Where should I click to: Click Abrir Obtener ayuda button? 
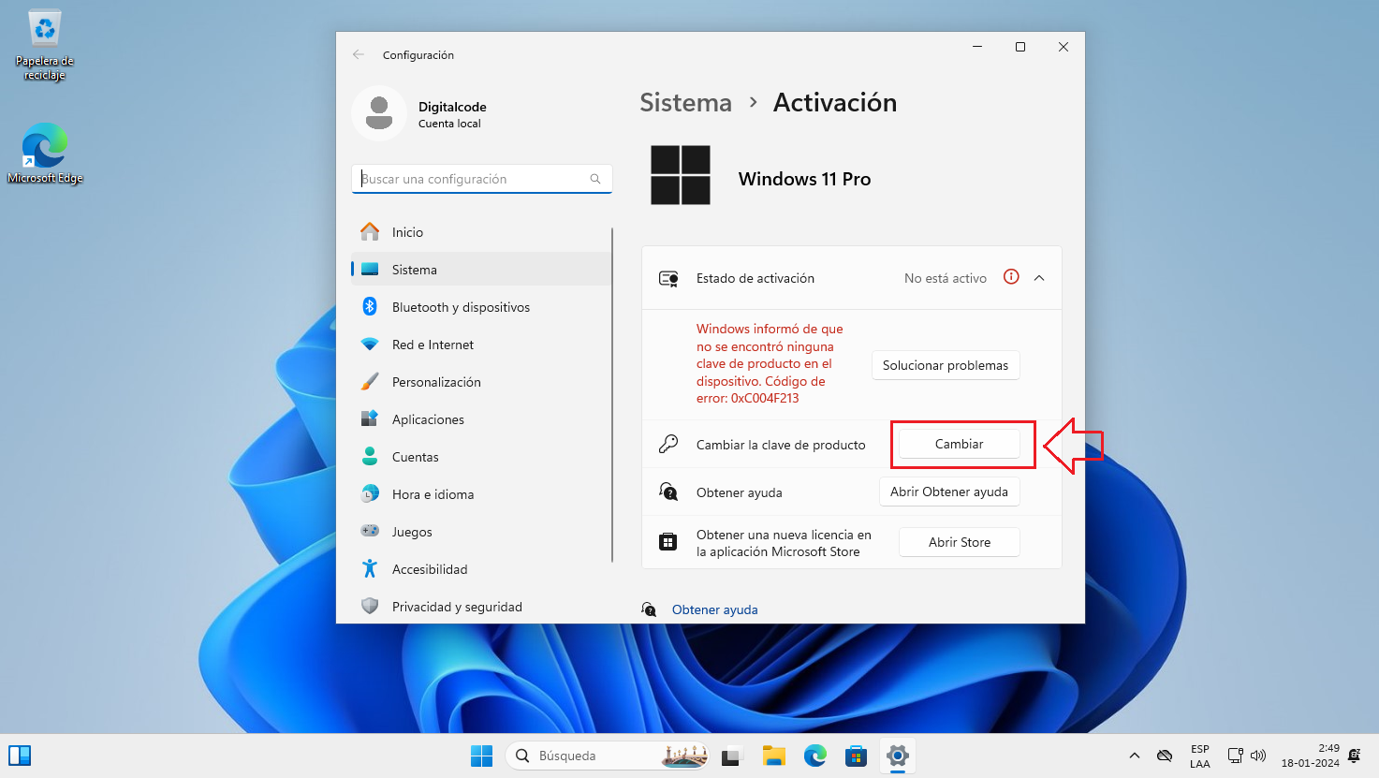click(949, 492)
